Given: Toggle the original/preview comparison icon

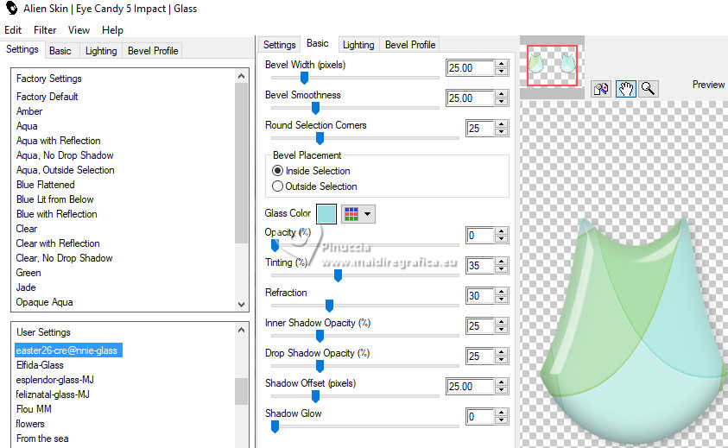Looking at the screenshot, I should coord(601,88).
